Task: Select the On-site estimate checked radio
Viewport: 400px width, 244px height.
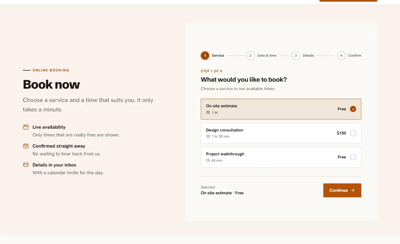Action: (353, 109)
